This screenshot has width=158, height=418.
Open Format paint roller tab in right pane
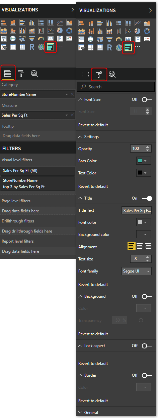point(99,74)
